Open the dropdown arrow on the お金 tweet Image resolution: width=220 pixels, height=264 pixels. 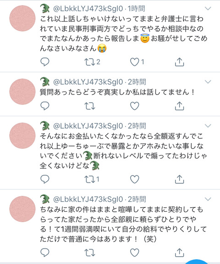pos(208,126)
